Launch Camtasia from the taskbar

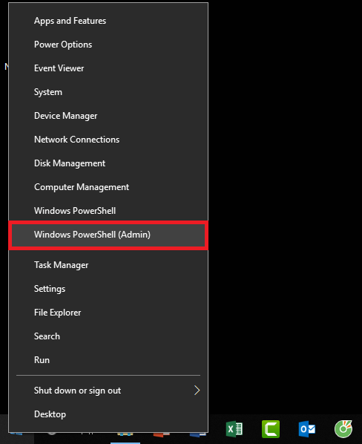point(271,429)
